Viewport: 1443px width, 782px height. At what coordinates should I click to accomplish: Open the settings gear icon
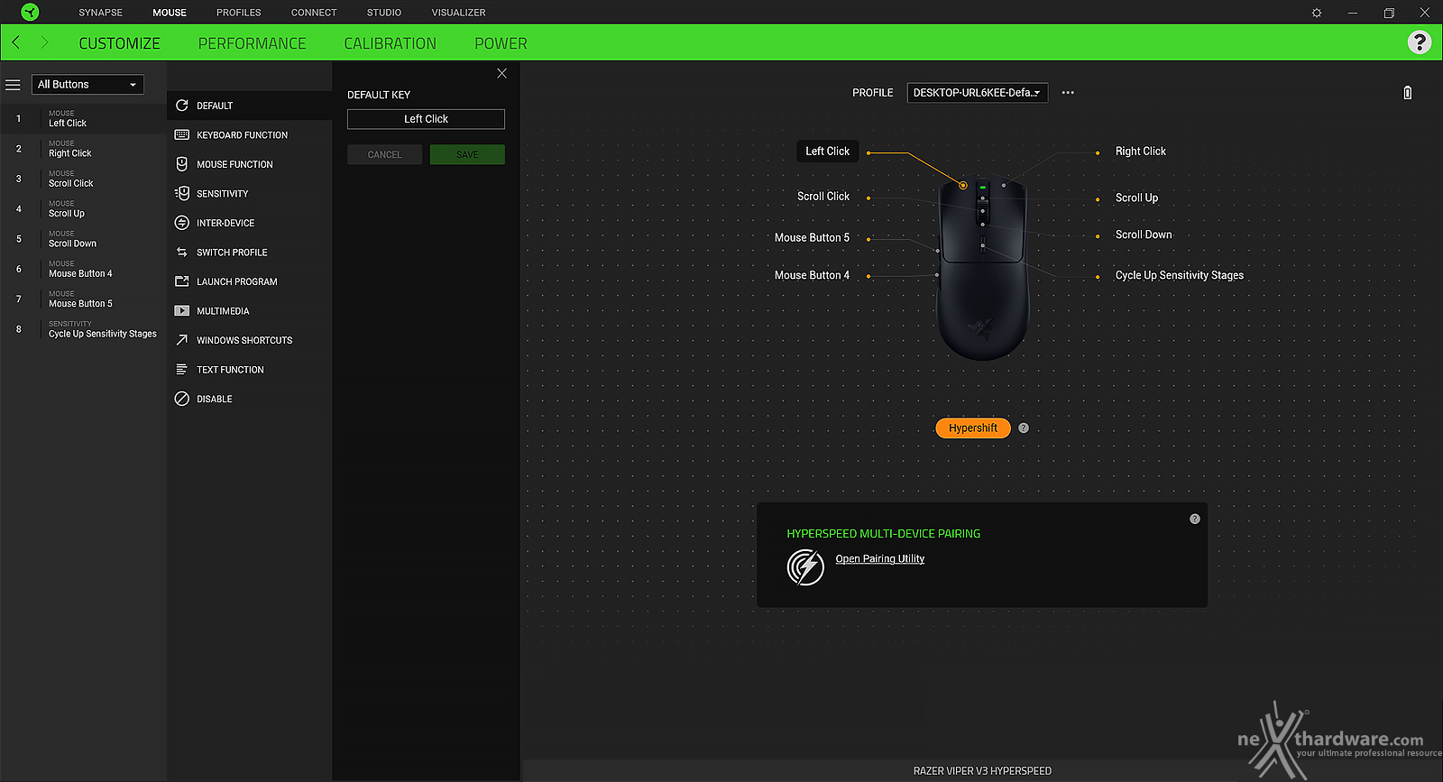(1317, 13)
